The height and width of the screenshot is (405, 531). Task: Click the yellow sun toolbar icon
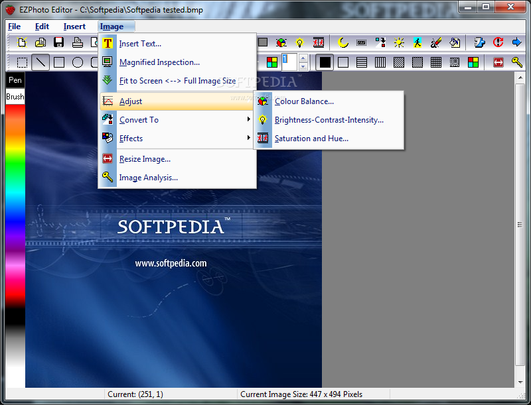point(399,42)
